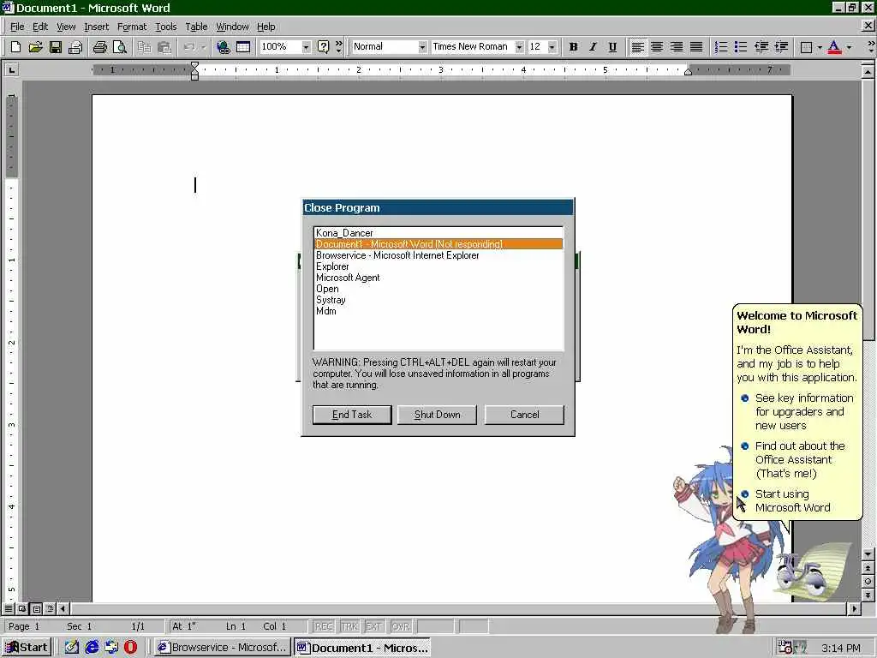Click the Font Color red A swatch

[834, 47]
